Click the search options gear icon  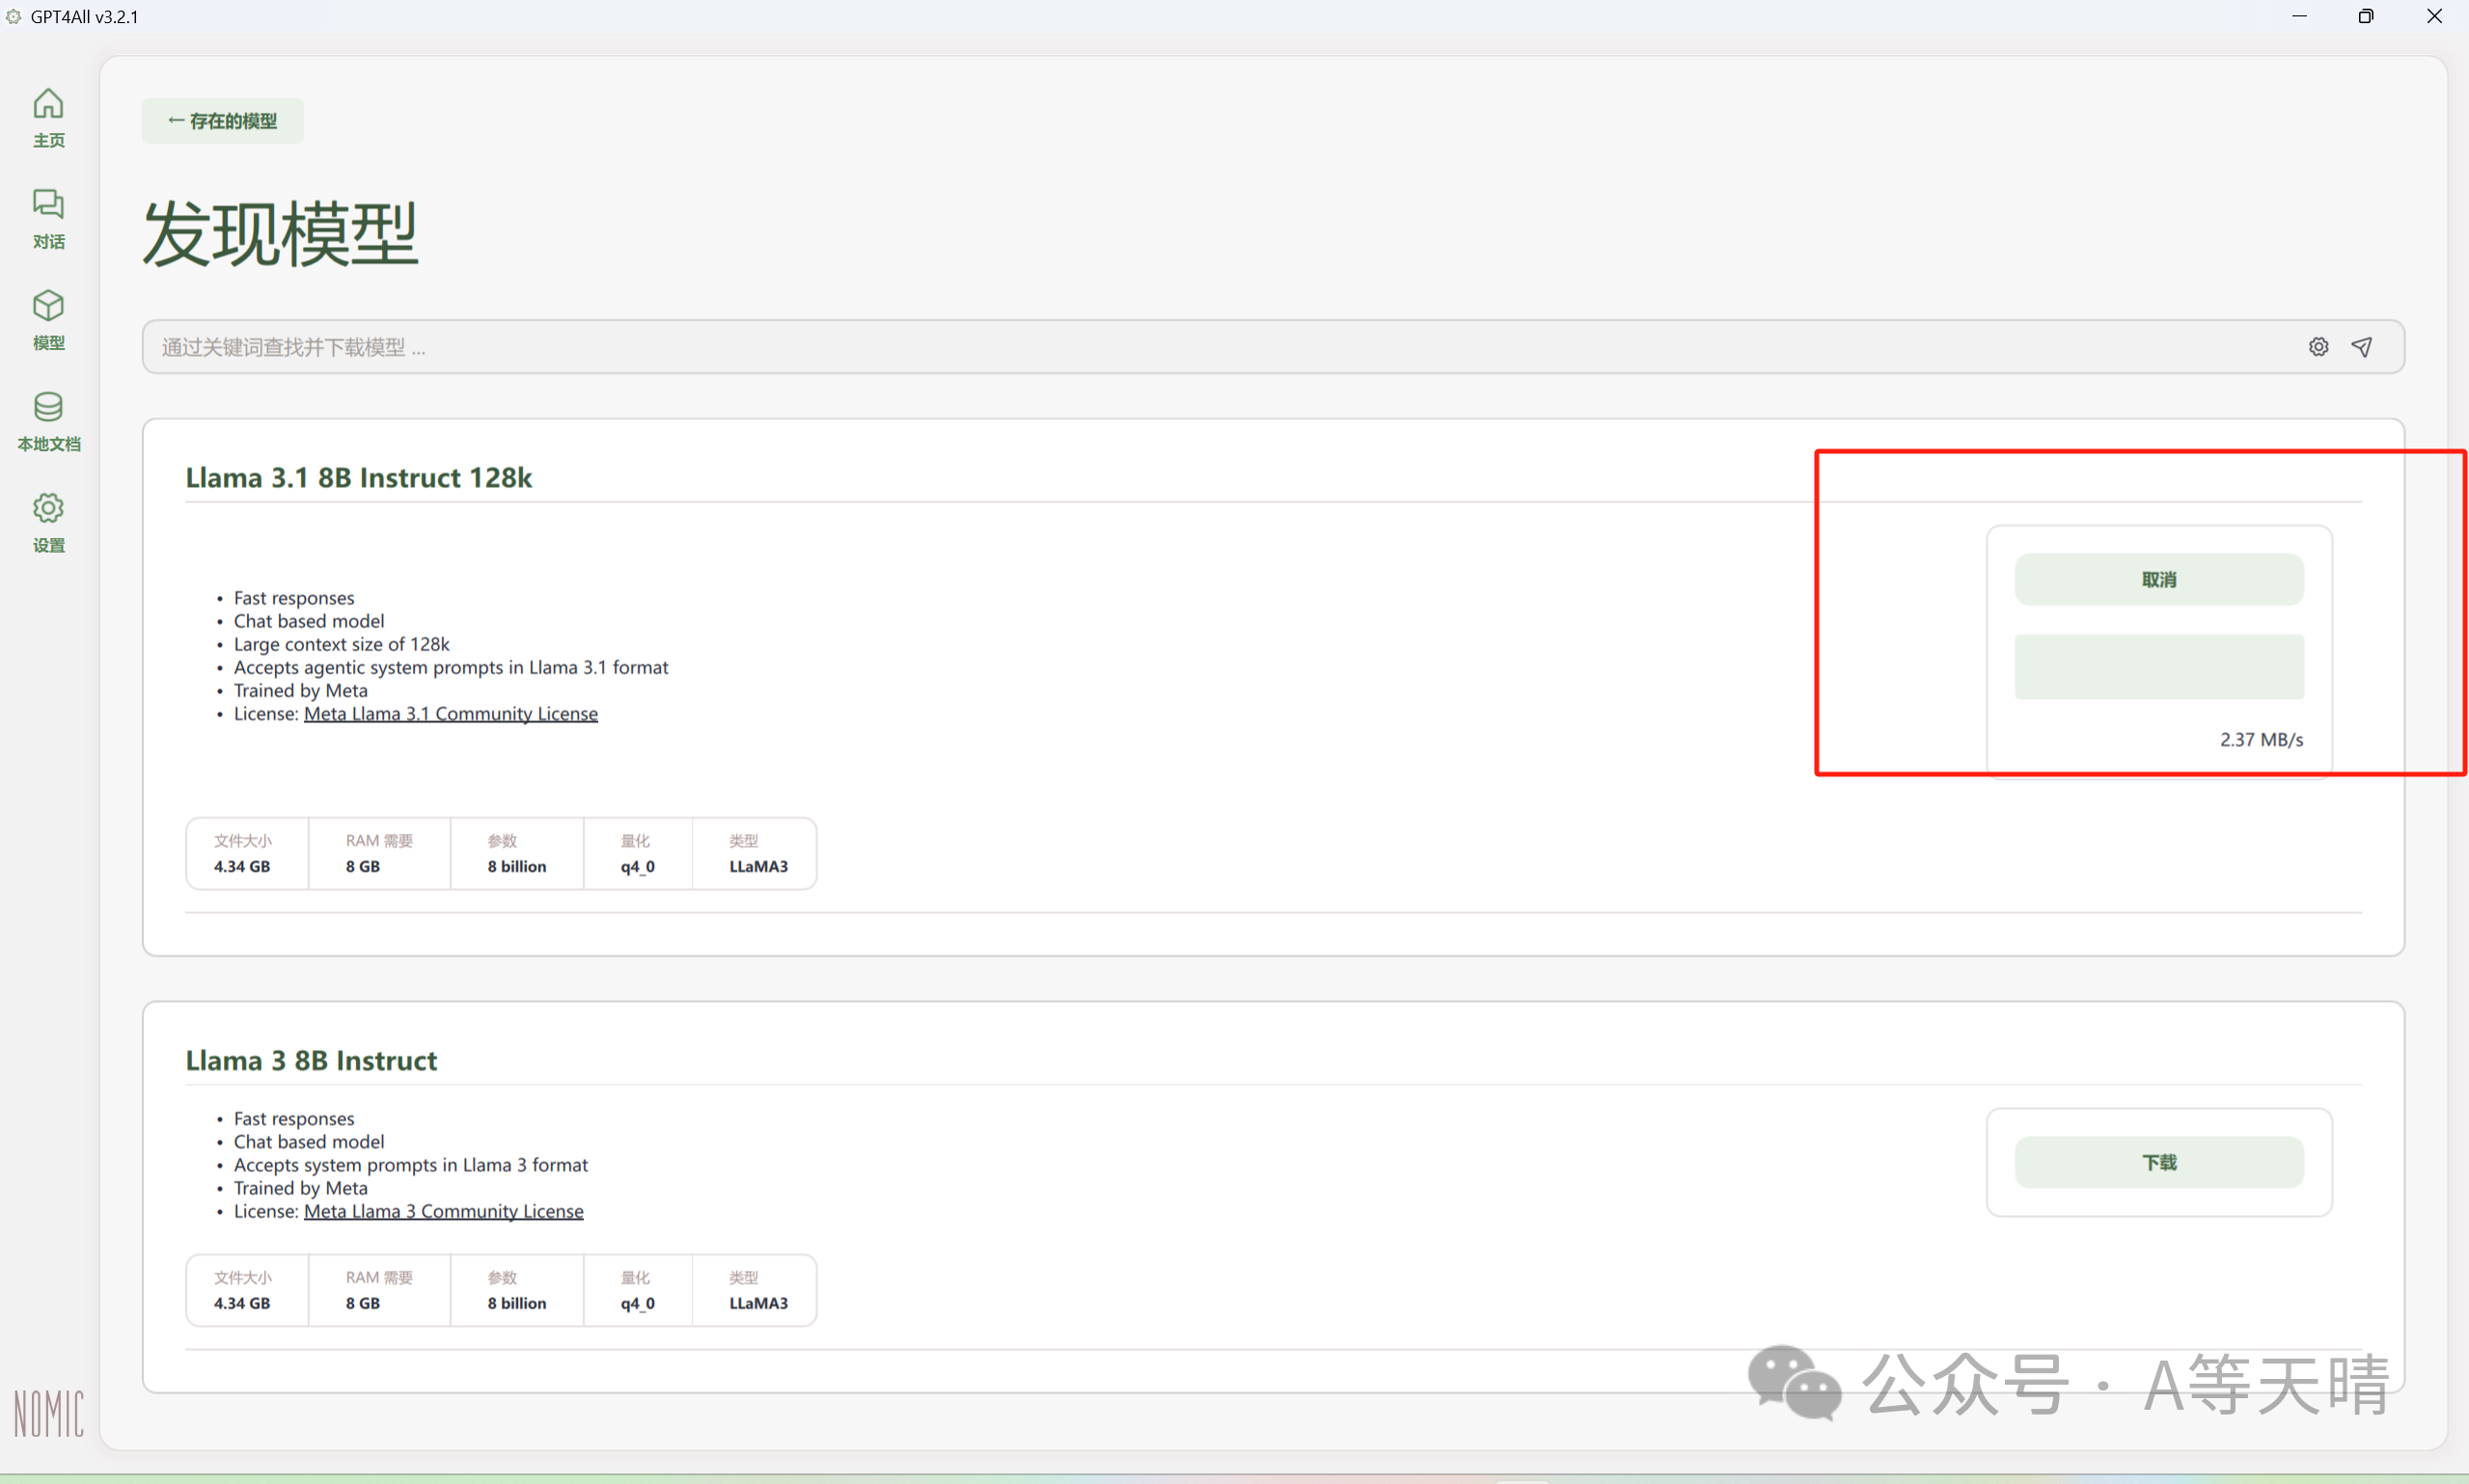click(2318, 347)
